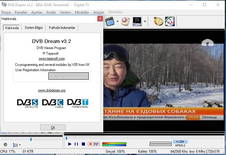The image size is (226, 155).
Task: Maximize the DVB Dream window
Action: [204, 5]
